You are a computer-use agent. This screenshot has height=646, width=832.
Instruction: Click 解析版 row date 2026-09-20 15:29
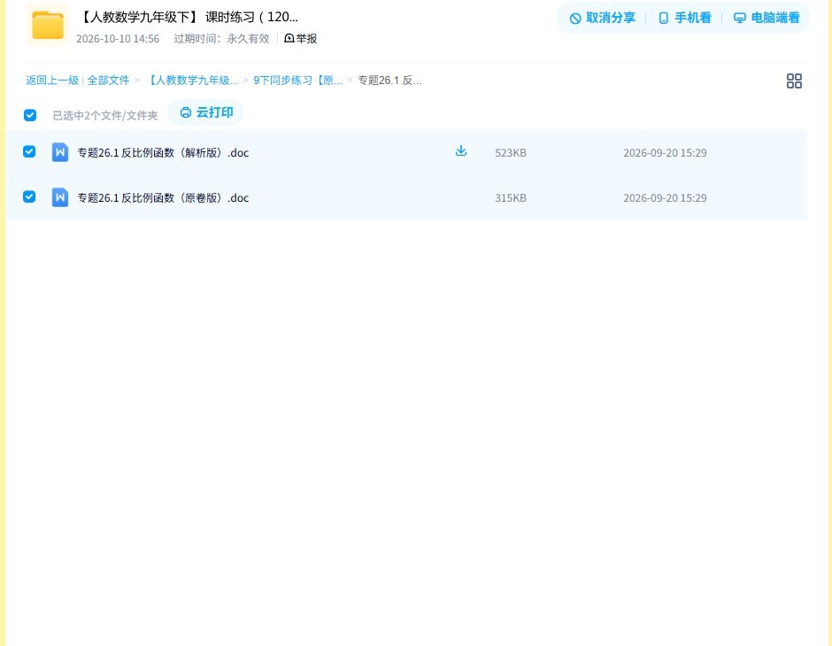point(665,153)
